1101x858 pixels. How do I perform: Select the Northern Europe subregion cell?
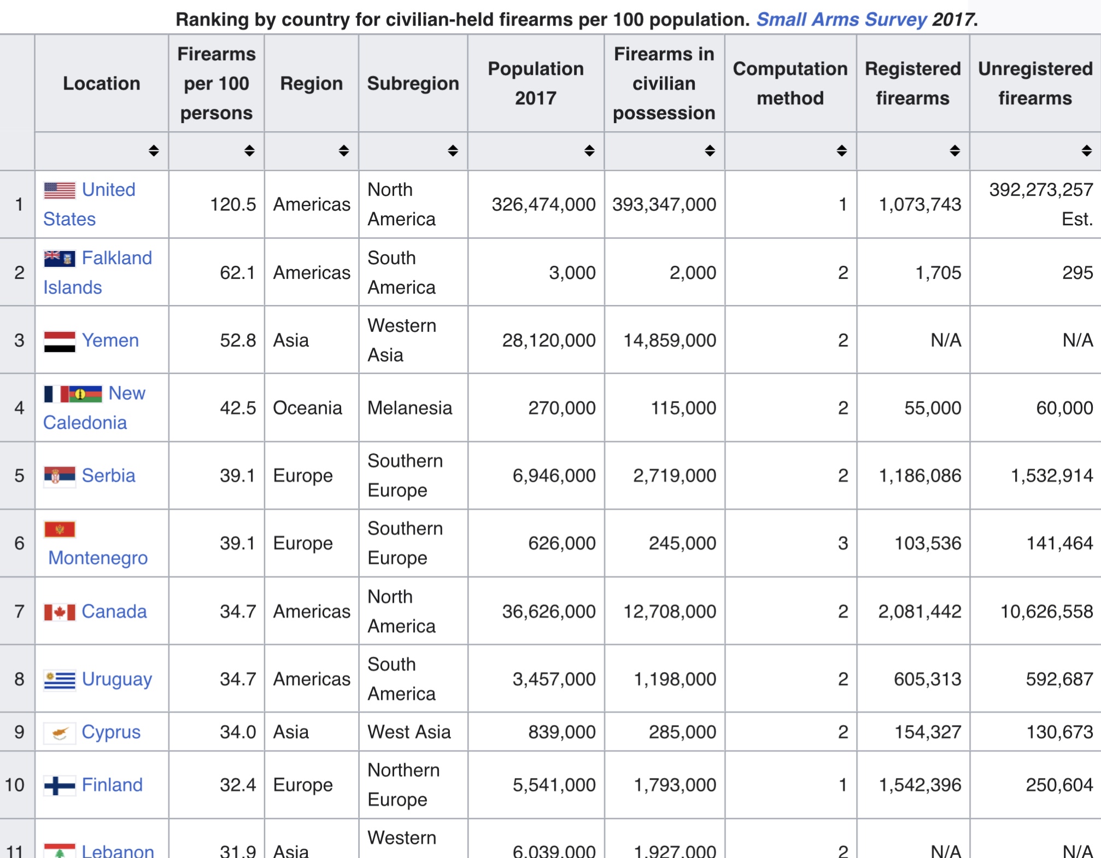(x=413, y=785)
